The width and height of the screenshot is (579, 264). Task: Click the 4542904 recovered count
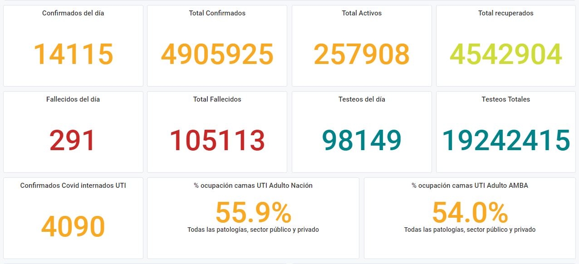pos(506,54)
